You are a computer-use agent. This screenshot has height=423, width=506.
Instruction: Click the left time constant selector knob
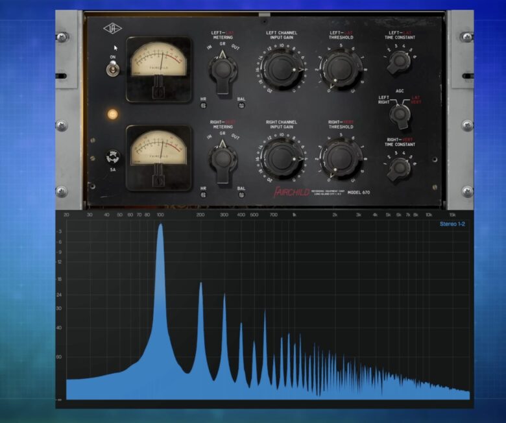pos(400,62)
